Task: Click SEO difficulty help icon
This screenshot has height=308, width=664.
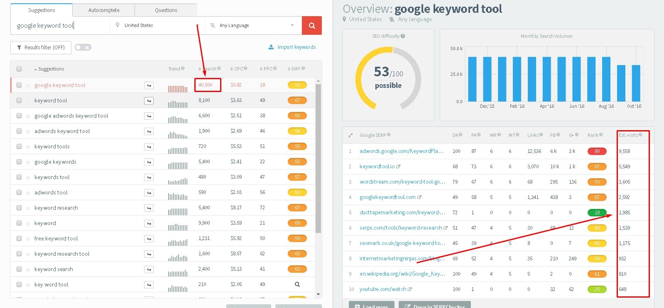Action: 403,36
